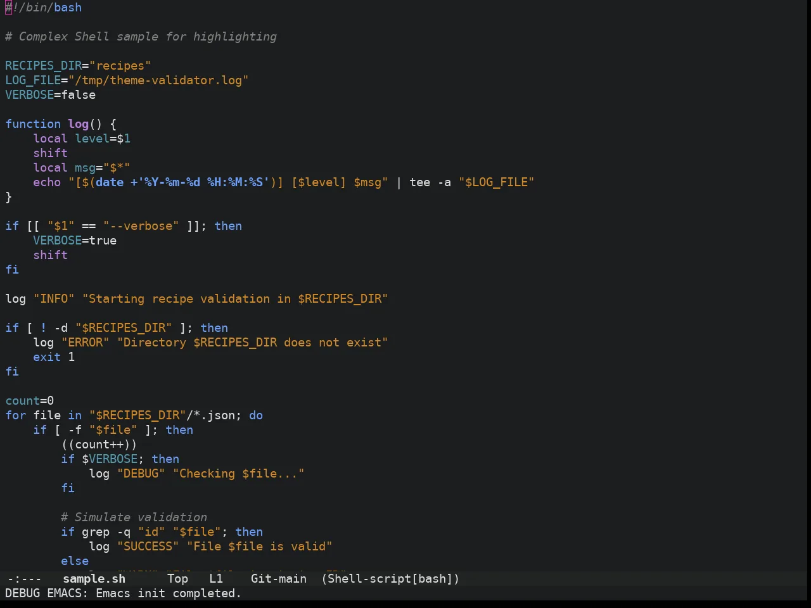Click the Git-main version control indicator
Image resolution: width=811 pixels, height=608 pixels.
coord(279,579)
